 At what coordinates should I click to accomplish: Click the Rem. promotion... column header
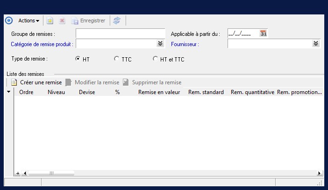coord(299,92)
